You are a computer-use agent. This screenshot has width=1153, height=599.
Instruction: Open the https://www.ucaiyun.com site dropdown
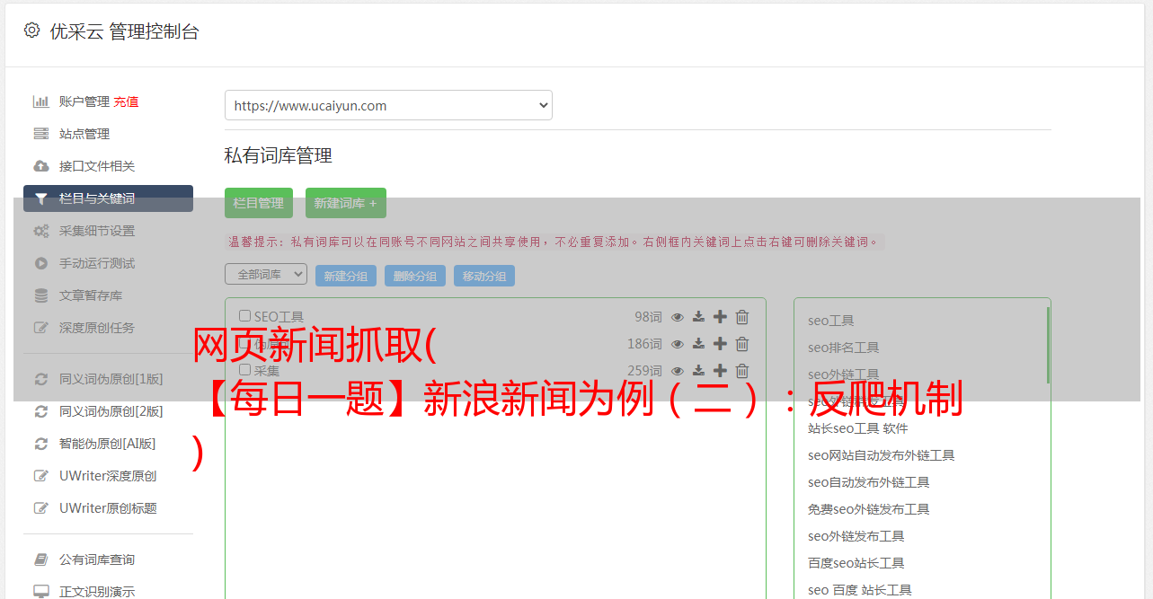(388, 105)
